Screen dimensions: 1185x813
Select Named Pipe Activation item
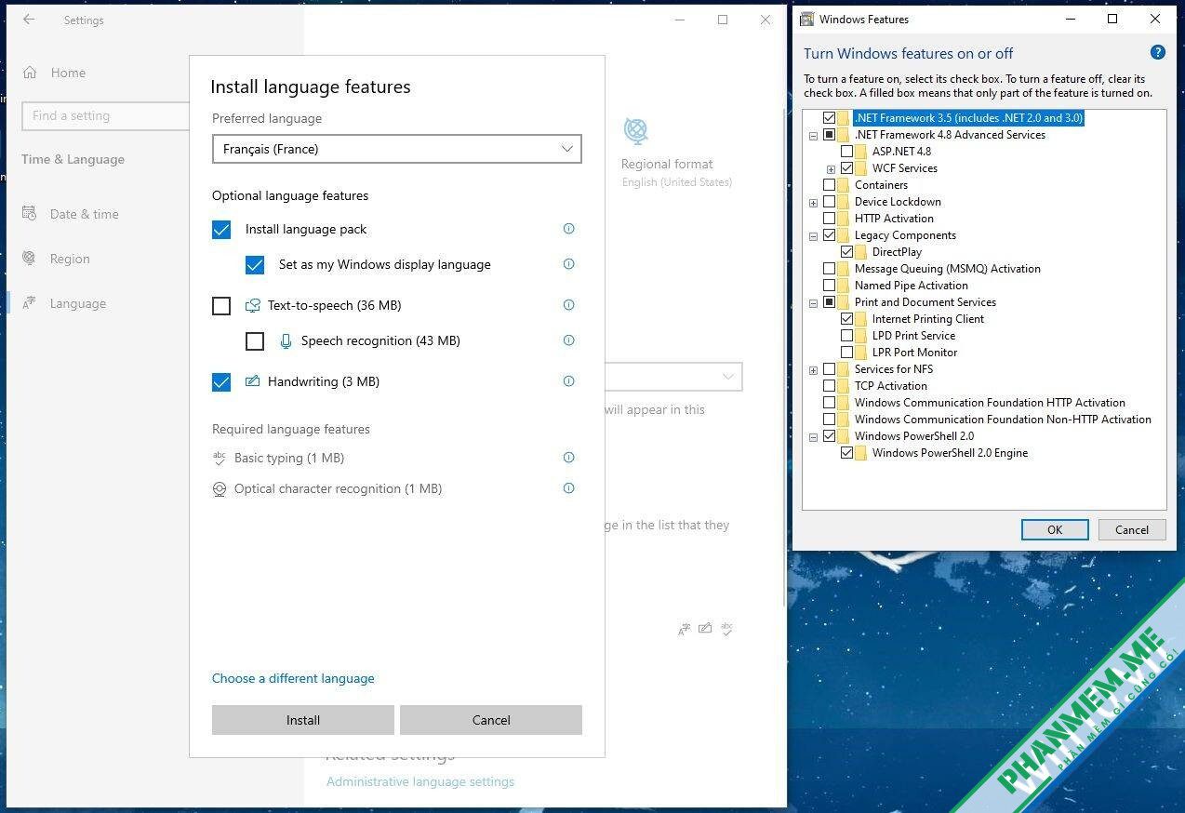point(912,286)
